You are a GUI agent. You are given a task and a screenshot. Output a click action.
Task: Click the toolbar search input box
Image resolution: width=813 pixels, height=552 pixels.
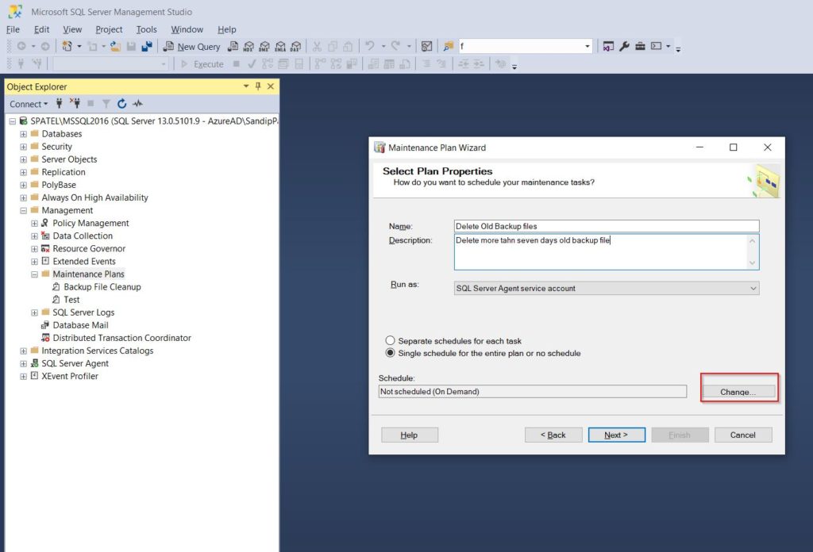click(x=521, y=47)
